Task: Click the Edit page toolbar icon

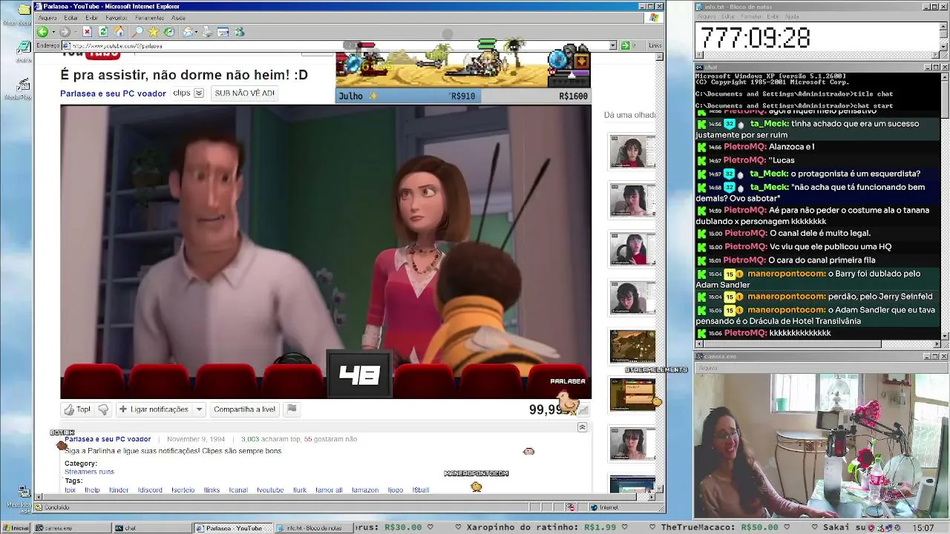Action: [223, 32]
